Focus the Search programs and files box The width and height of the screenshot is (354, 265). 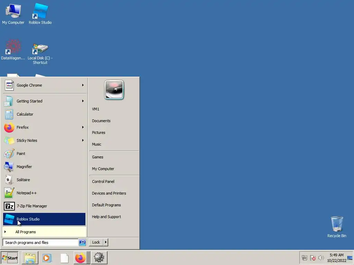[x=41, y=243]
